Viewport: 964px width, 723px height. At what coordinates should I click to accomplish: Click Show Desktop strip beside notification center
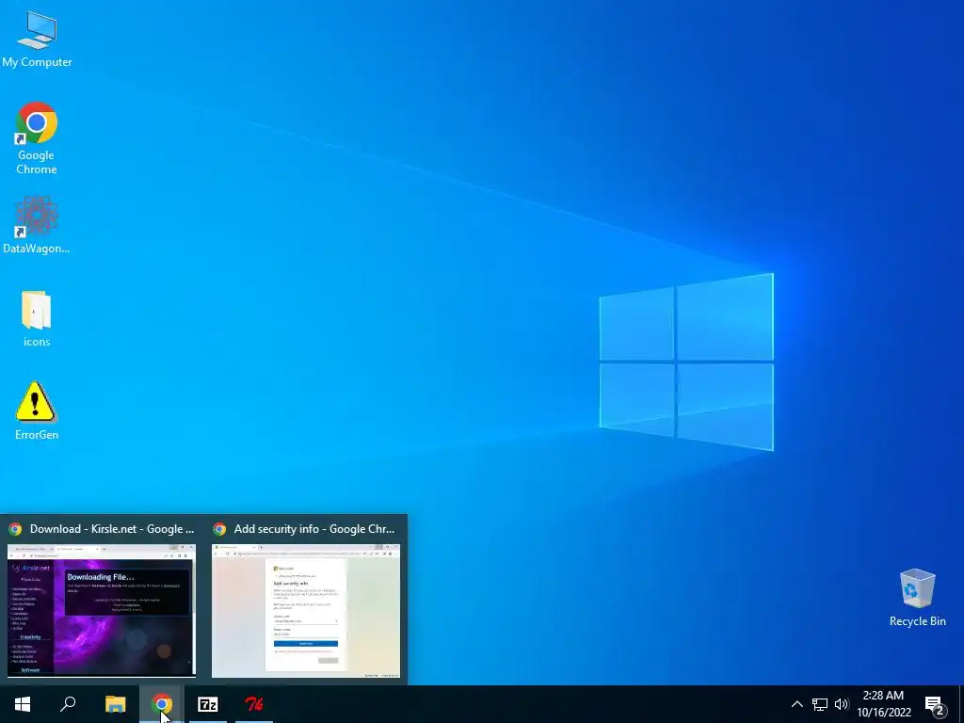(x=960, y=704)
